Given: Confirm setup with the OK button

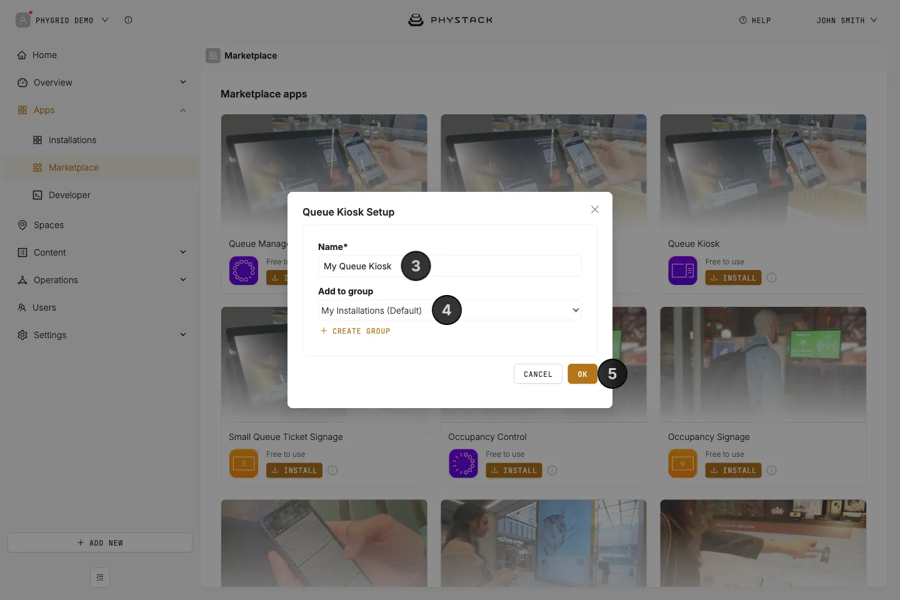Looking at the screenshot, I should (x=582, y=374).
